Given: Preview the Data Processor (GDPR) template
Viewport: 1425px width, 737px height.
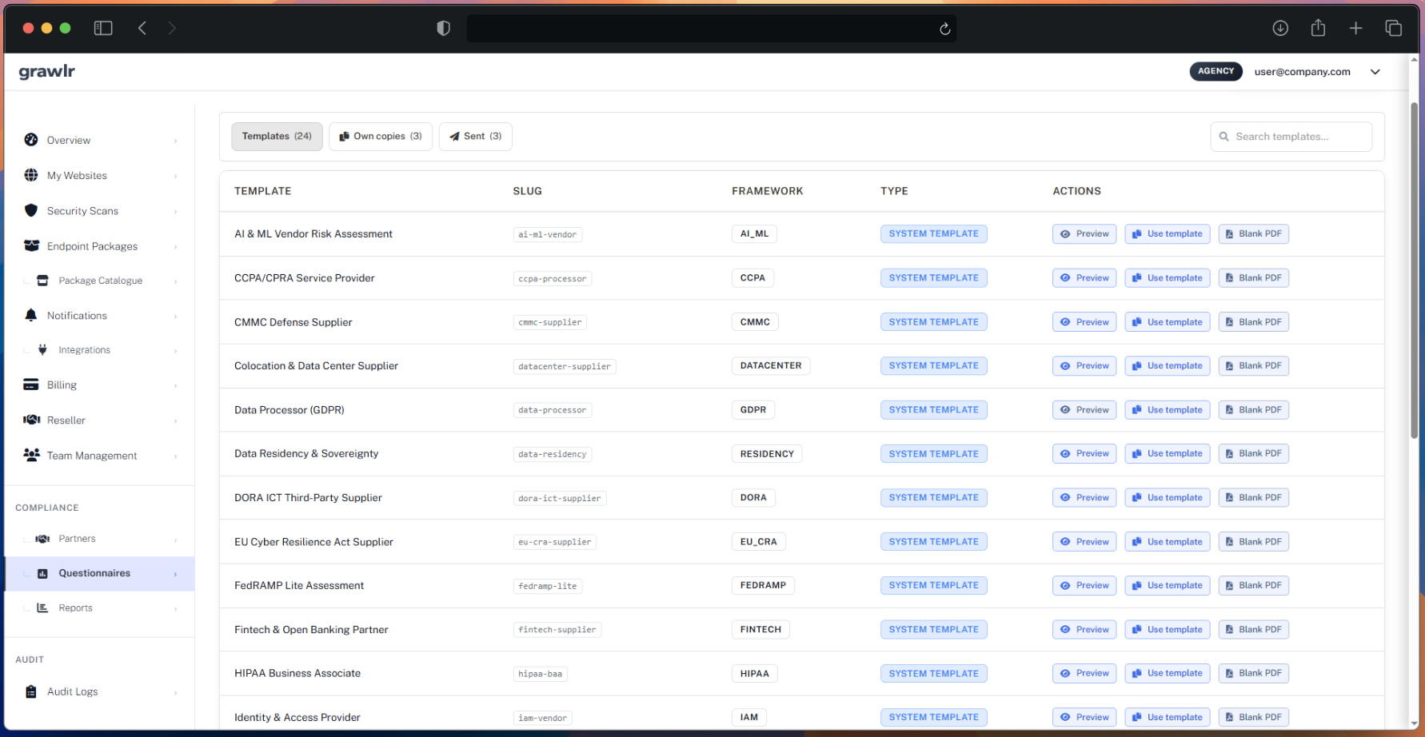Looking at the screenshot, I should (x=1084, y=410).
